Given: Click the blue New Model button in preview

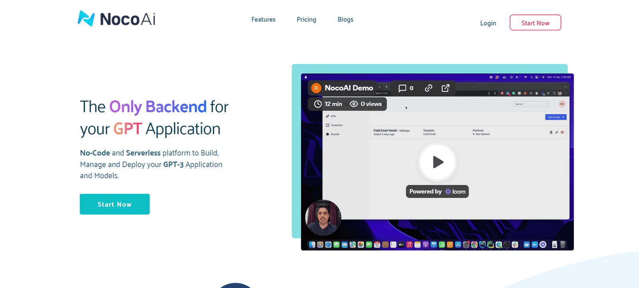Looking at the screenshot, I should 556,117.
